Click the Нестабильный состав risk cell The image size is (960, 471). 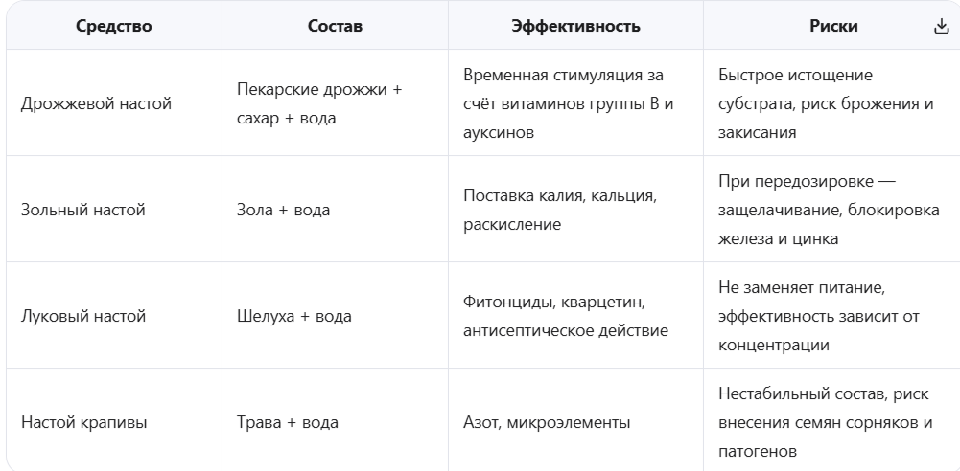pos(831,421)
